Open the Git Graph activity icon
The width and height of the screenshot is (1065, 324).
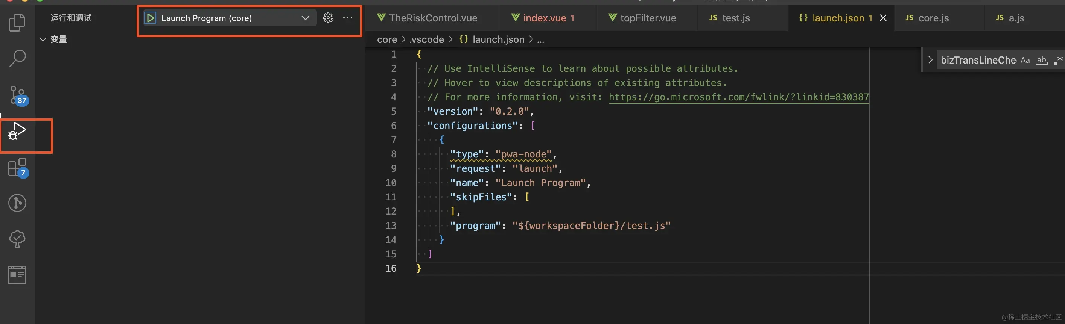(17, 203)
